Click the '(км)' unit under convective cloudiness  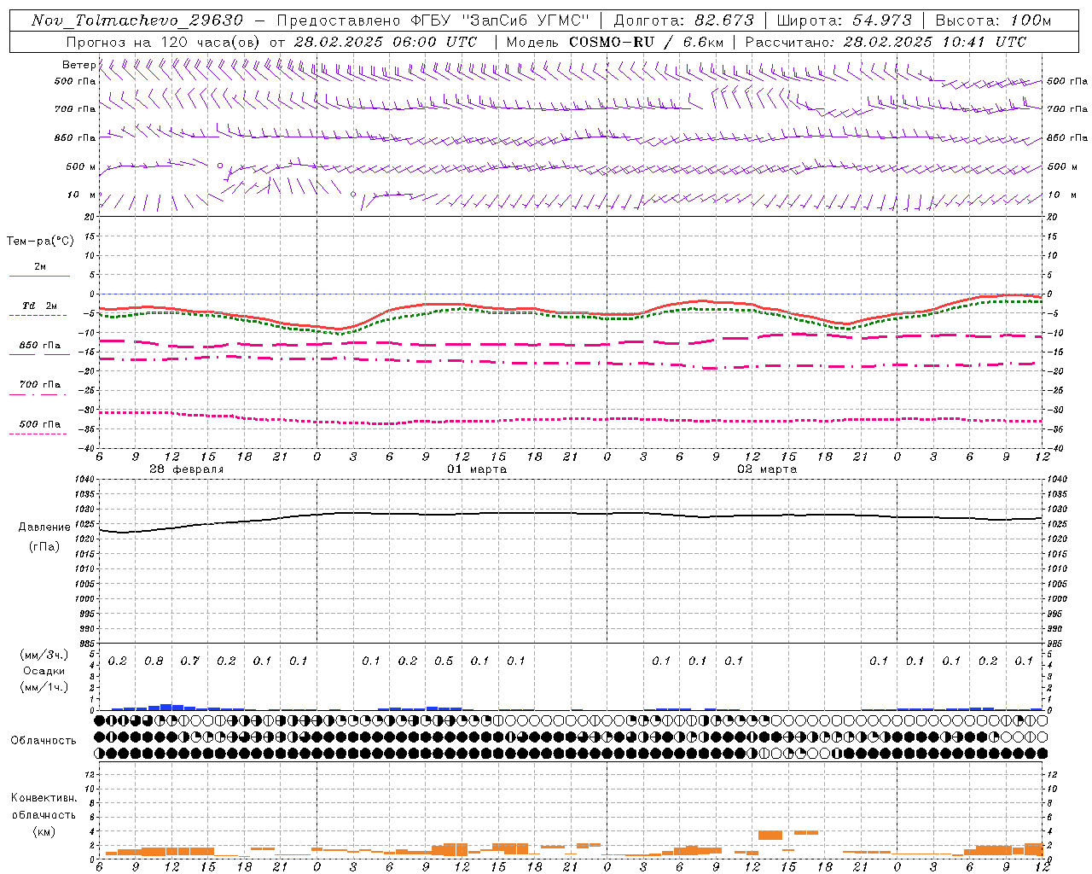[x=44, y=831]
